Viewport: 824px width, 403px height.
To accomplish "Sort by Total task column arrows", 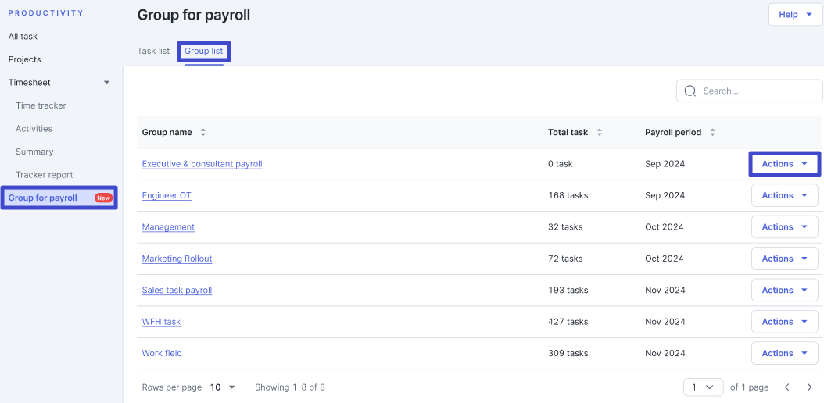I will pos(599,132).
